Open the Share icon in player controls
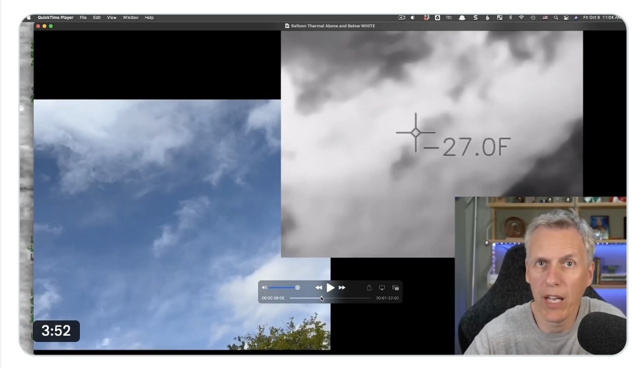Screen dimensions: 643x368 point(369,288)
